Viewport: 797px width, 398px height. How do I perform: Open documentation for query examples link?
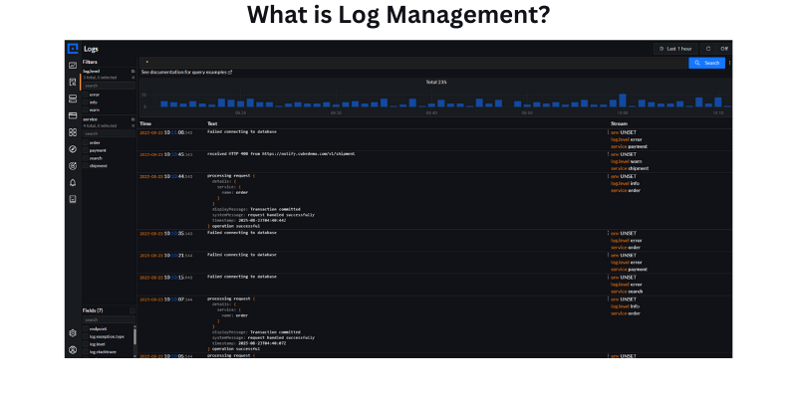[x=186, y=73]
